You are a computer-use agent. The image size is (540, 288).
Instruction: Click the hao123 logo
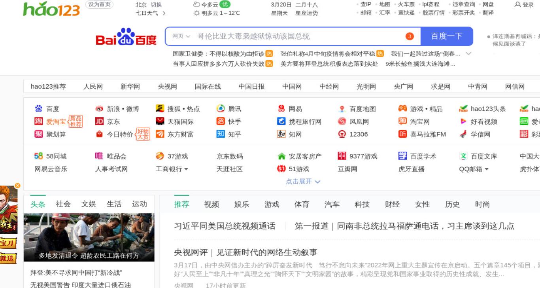pyautogui.click(x=51, y=9)
